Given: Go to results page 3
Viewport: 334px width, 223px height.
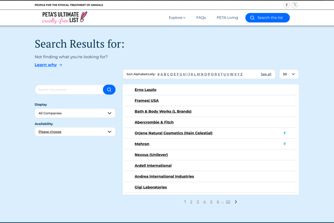Looking at the screenshot, I should point(198,202).
